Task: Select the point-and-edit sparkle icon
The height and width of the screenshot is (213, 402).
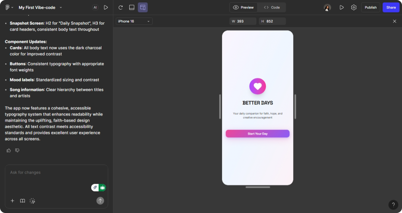Action: point(32,201)
